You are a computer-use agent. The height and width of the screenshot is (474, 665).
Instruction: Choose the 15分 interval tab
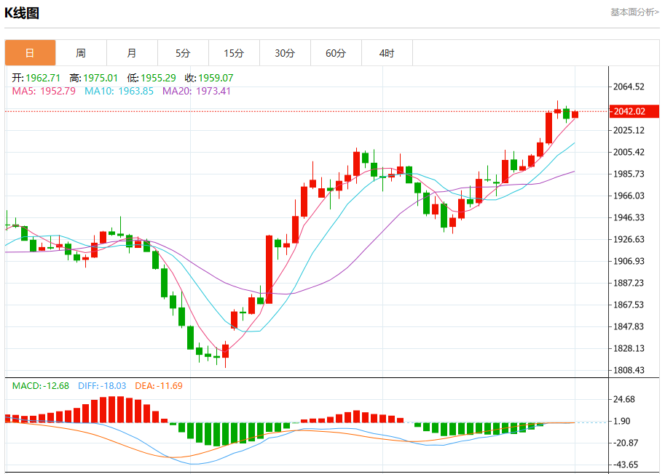point(234,53)
